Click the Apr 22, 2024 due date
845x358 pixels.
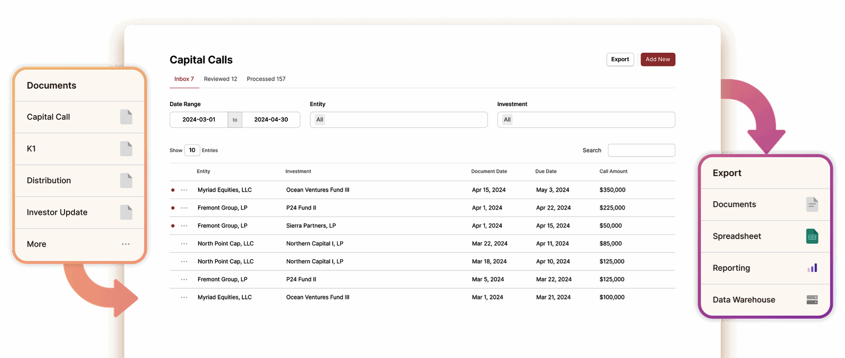click(553, 208)
